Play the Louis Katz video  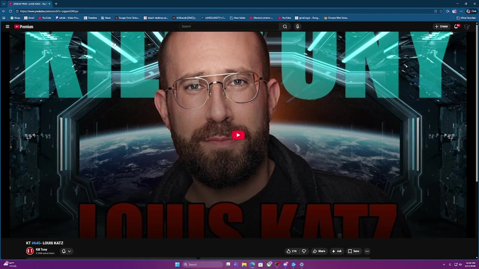tap(238, 135)
